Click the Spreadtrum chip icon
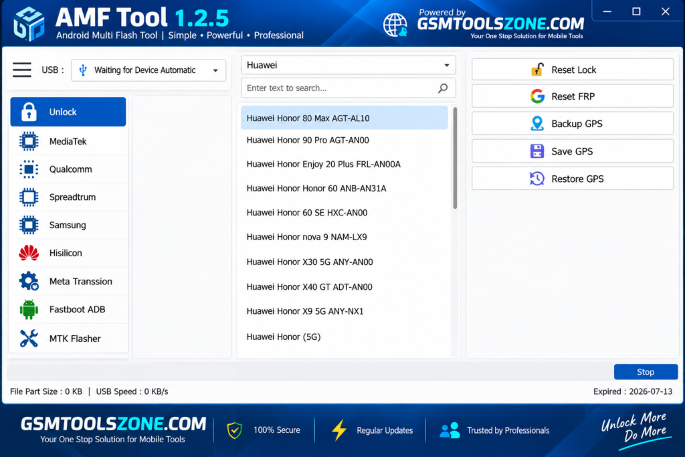Viewport: 685px width, 457px height. [29, 197]
